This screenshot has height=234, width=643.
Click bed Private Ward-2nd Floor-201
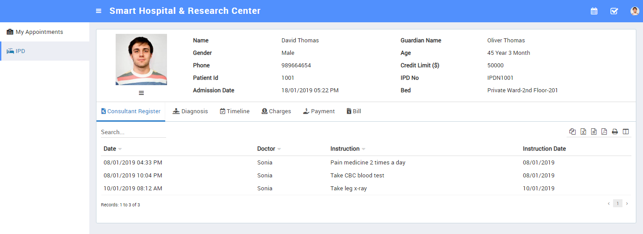(522, 90)
